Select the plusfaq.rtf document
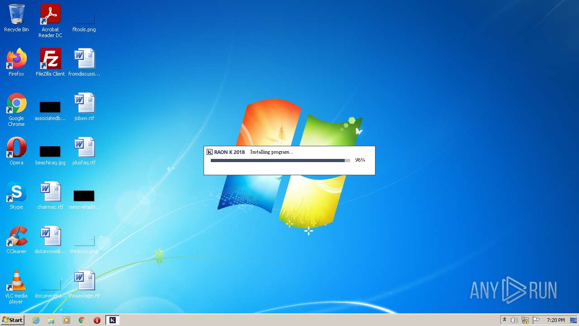 (84, 151)
